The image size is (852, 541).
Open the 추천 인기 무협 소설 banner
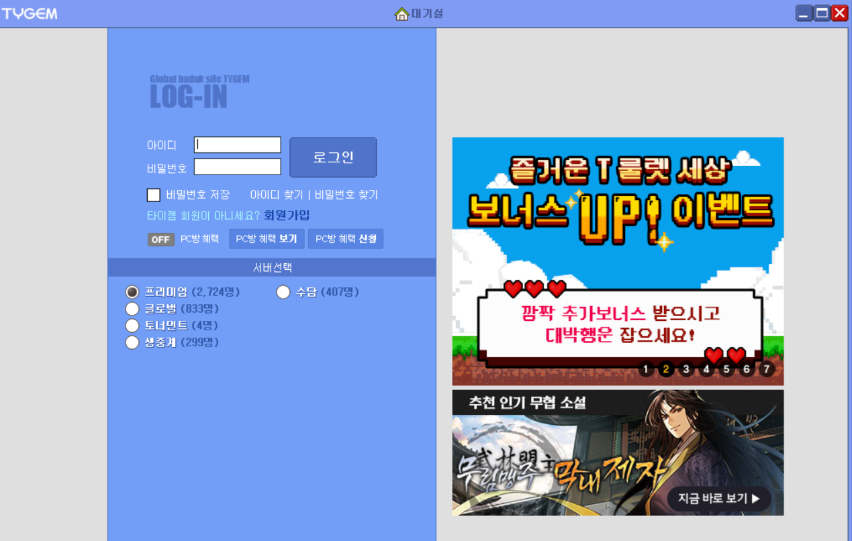coord(618,452)
